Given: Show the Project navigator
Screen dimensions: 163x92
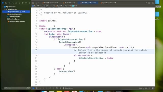Looking at the screenshot, I should pyautogui.click(x=3, y=3).
